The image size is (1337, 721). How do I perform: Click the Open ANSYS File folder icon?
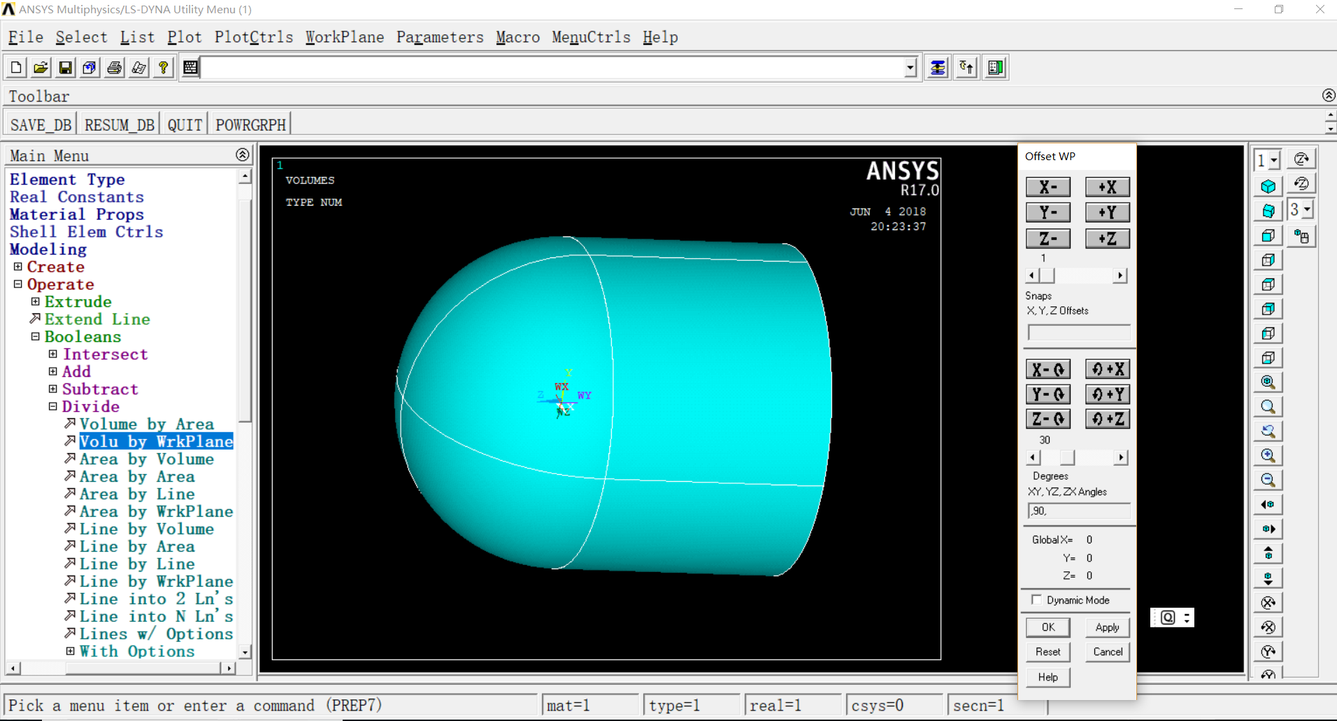click(x=41, y=68)
